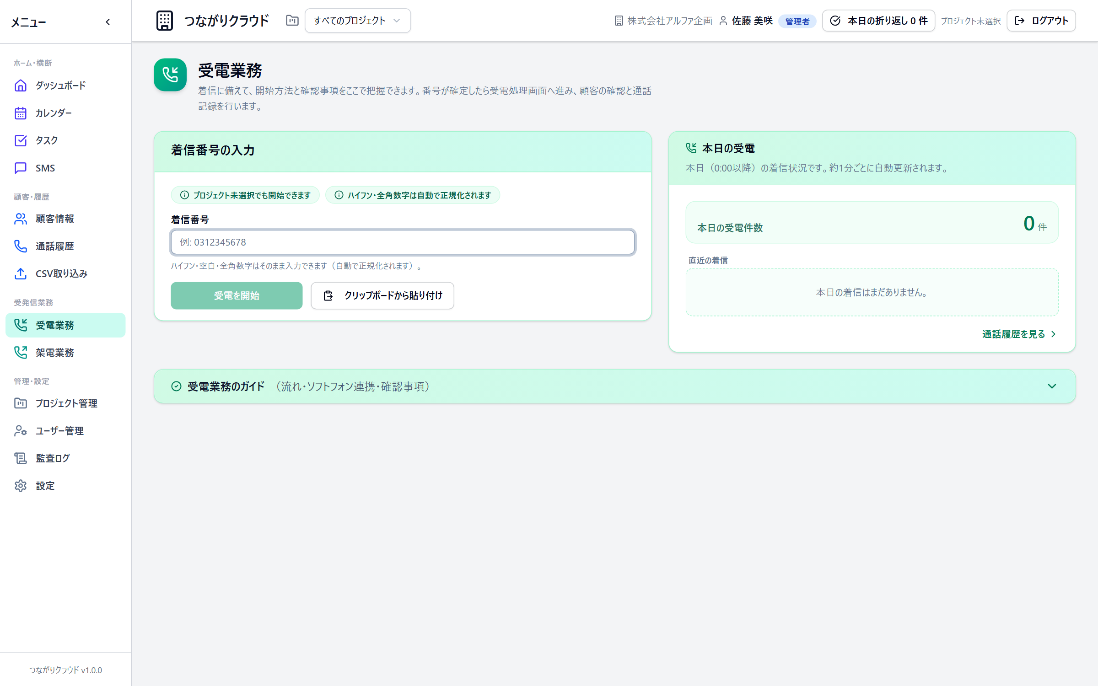Click the 管理者 role badge
Viewport: 1098px width, 686px height.
coord(797,21)
